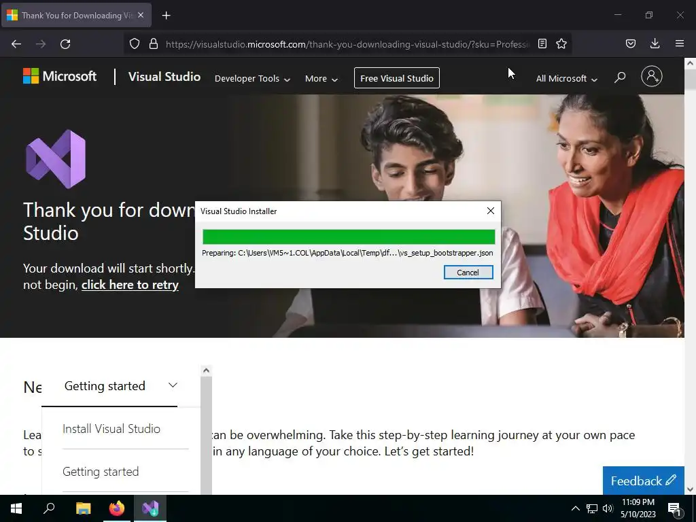Select Install Visual Studio option
The image size is (696, 522).
point(111,429)
